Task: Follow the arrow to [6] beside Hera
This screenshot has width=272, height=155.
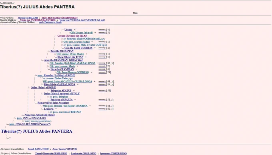Action: 102,69
